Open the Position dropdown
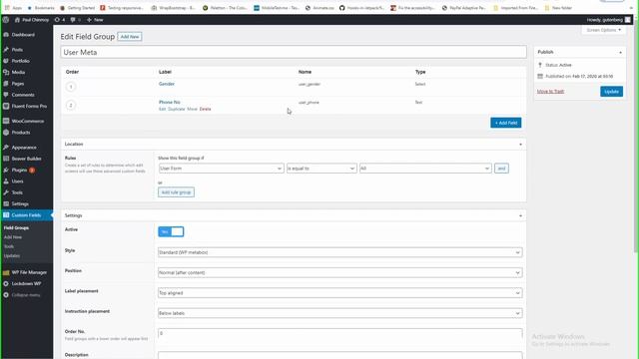The height and width of the screenshot is (359, 639). [339, 272]
